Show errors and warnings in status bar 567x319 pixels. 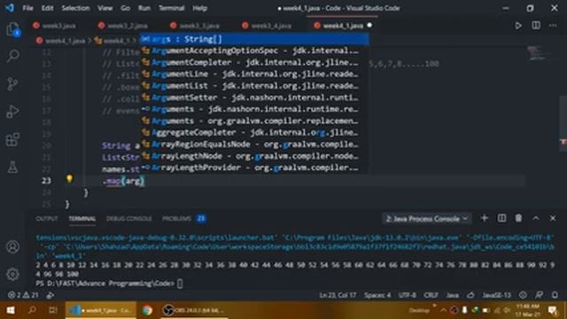coord(24,295)
